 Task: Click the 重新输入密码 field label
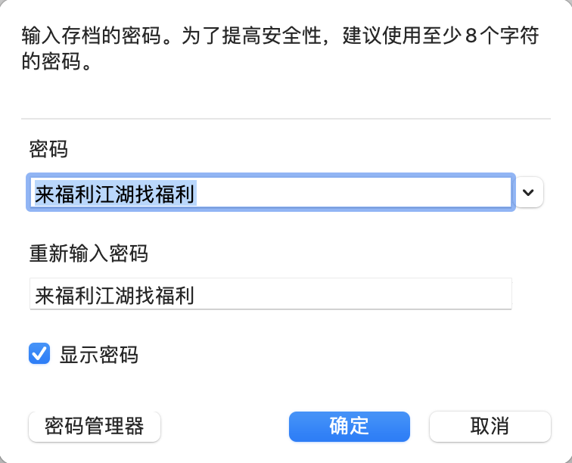[x=89, y=253]
